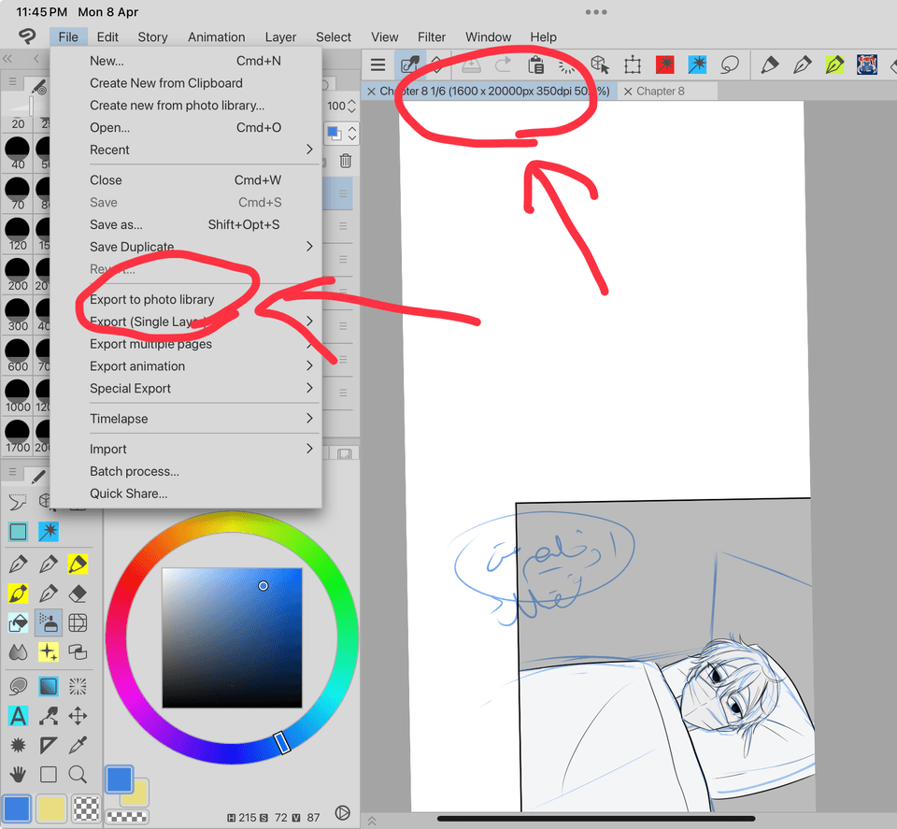The width and height of the screenshot is (897, 829).
Task: Open the Window menu
Action: (488, 37)
